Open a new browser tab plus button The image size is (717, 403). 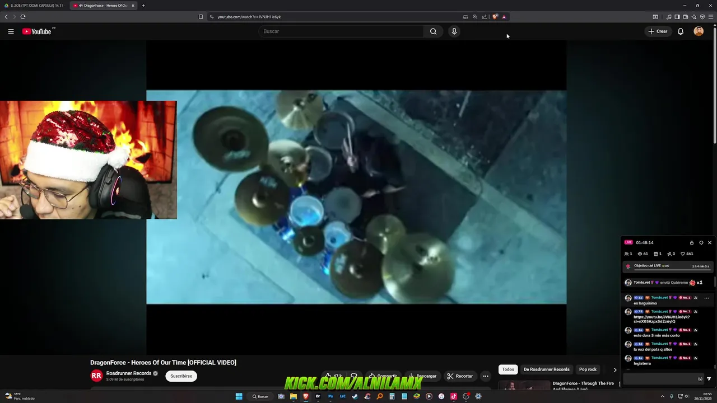pyautogui.click(x=143, y=6)
